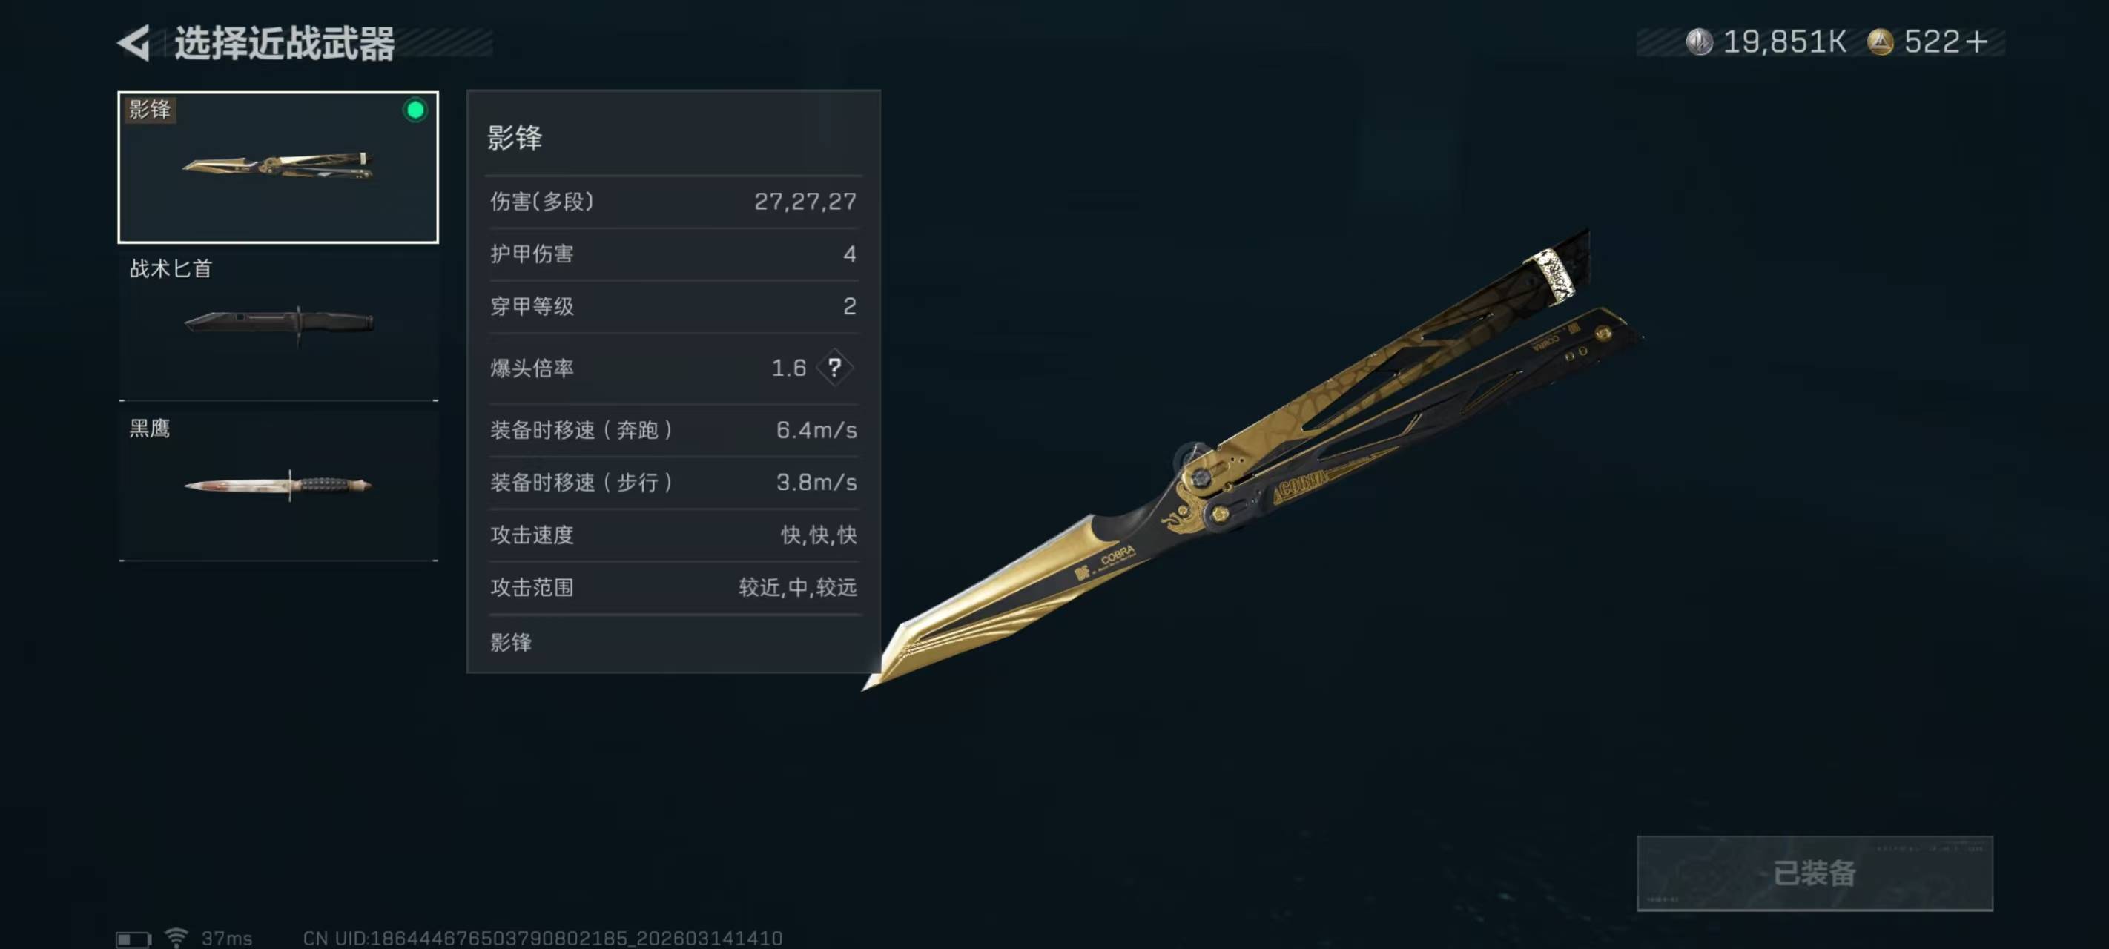The width and height of the screenshot is (2109, 949).
Task: Click the 3D butterfly knife preview model
Action: pos(1252,458)
